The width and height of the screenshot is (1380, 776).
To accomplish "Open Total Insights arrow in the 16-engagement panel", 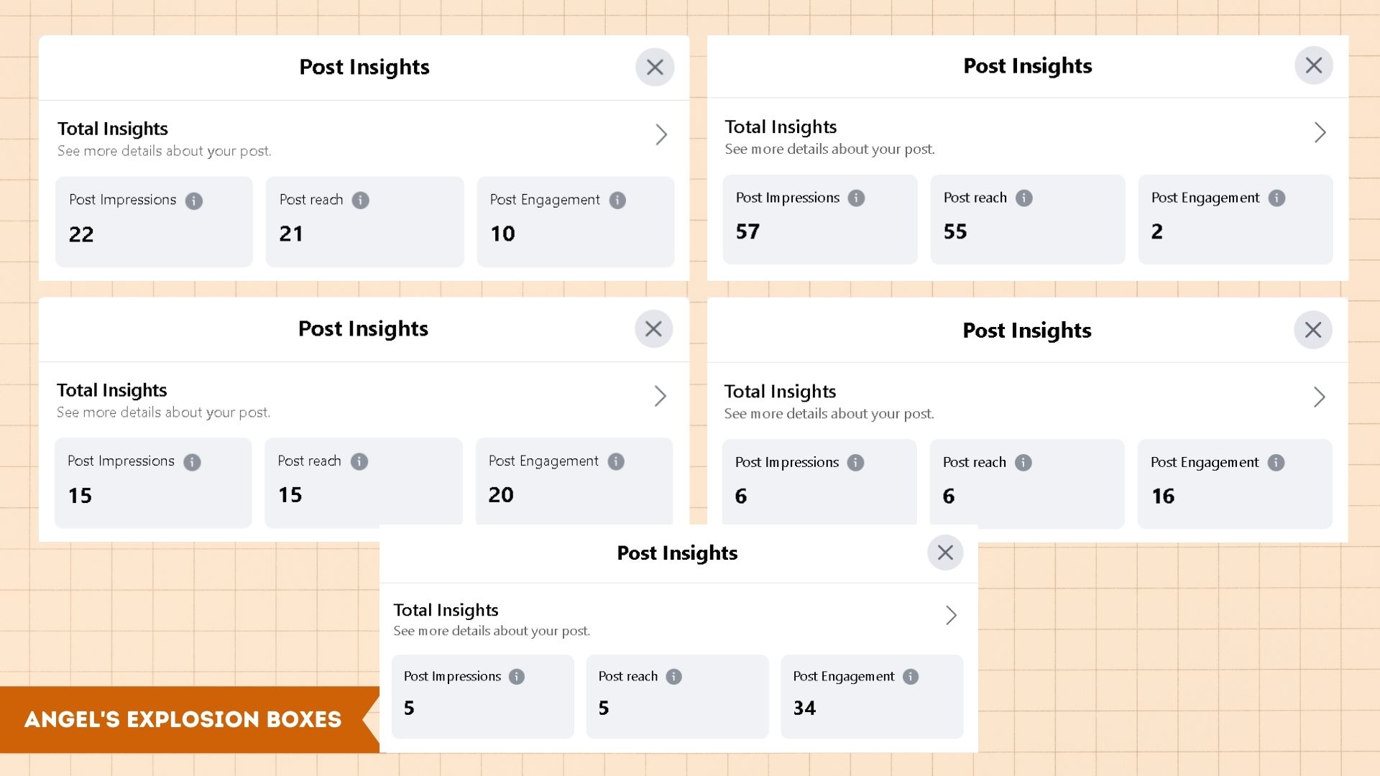I will pyautogui.click(x=1319, y=397).
